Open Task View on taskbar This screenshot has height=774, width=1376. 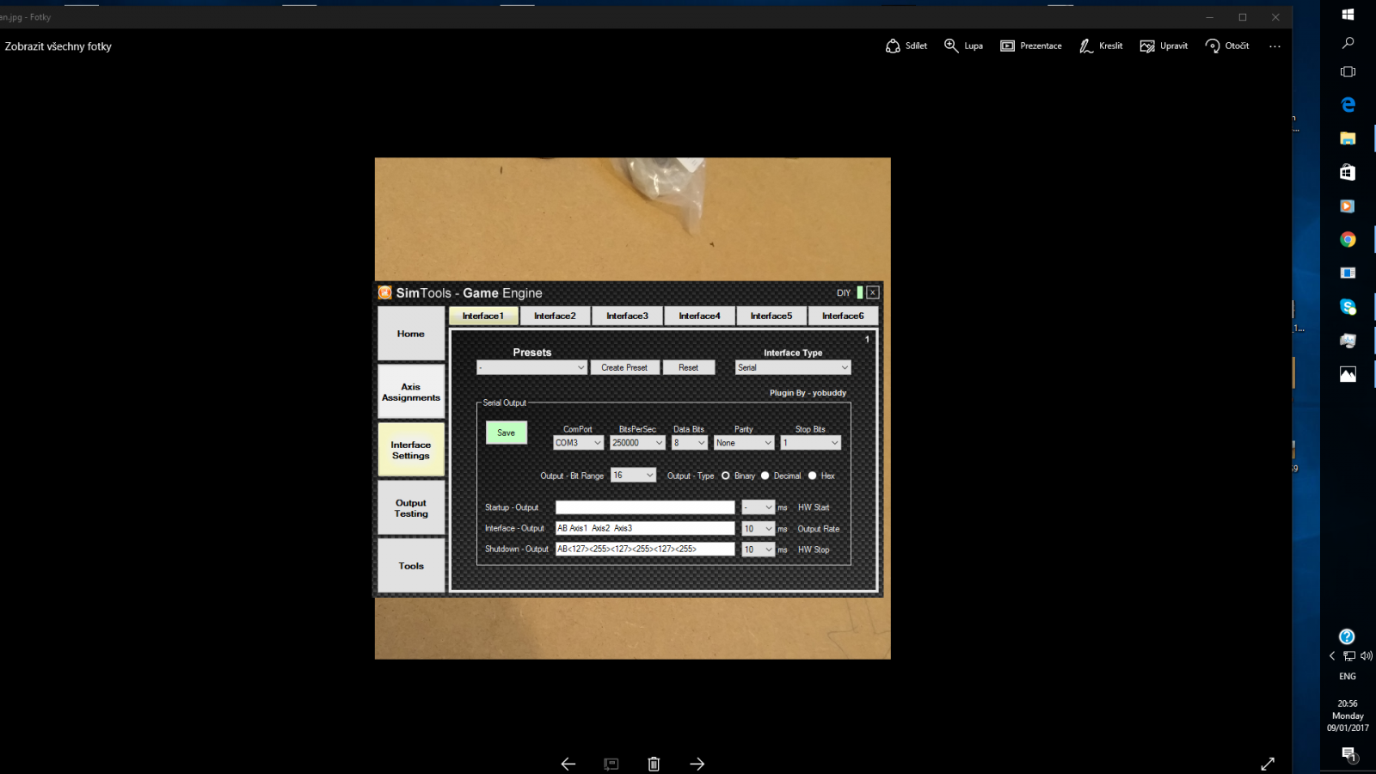1348,72
